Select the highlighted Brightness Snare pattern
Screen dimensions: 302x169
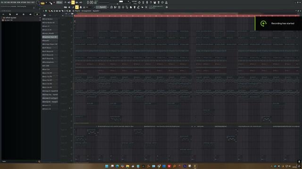pos(50,37)
